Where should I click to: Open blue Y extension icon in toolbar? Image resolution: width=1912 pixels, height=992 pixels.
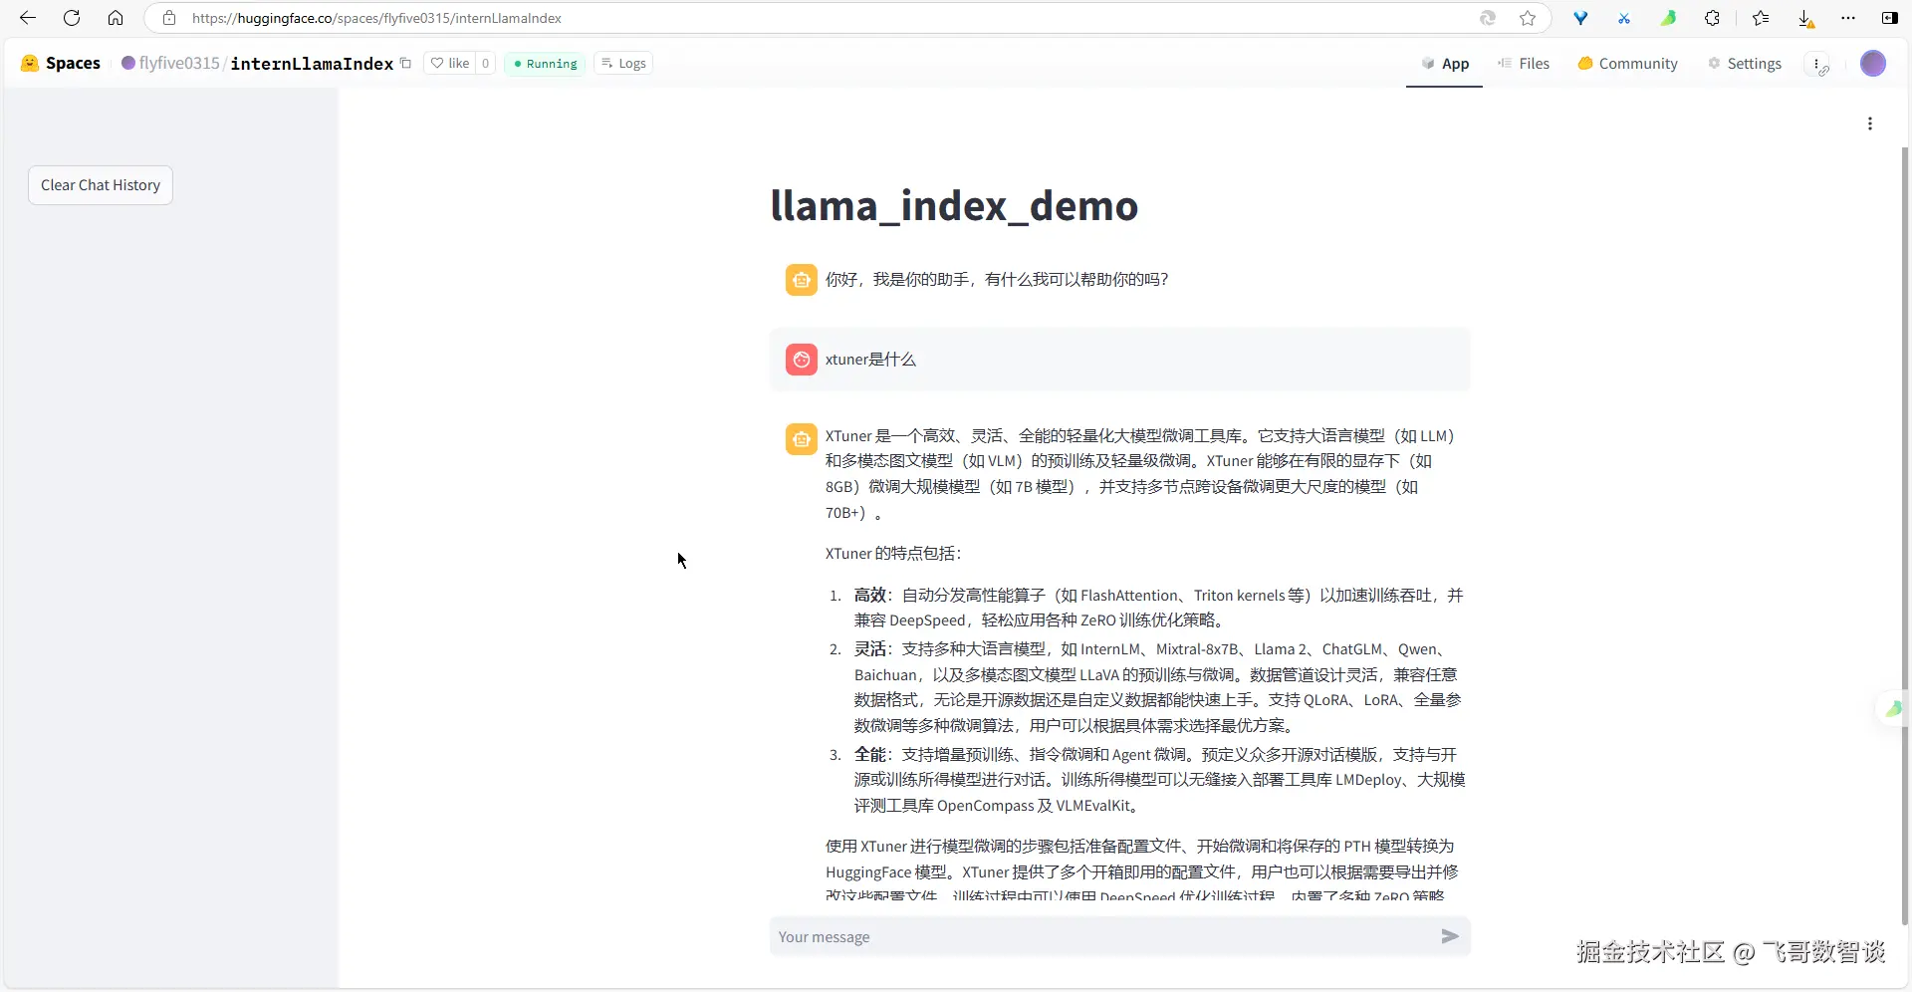click(1580, 18)
